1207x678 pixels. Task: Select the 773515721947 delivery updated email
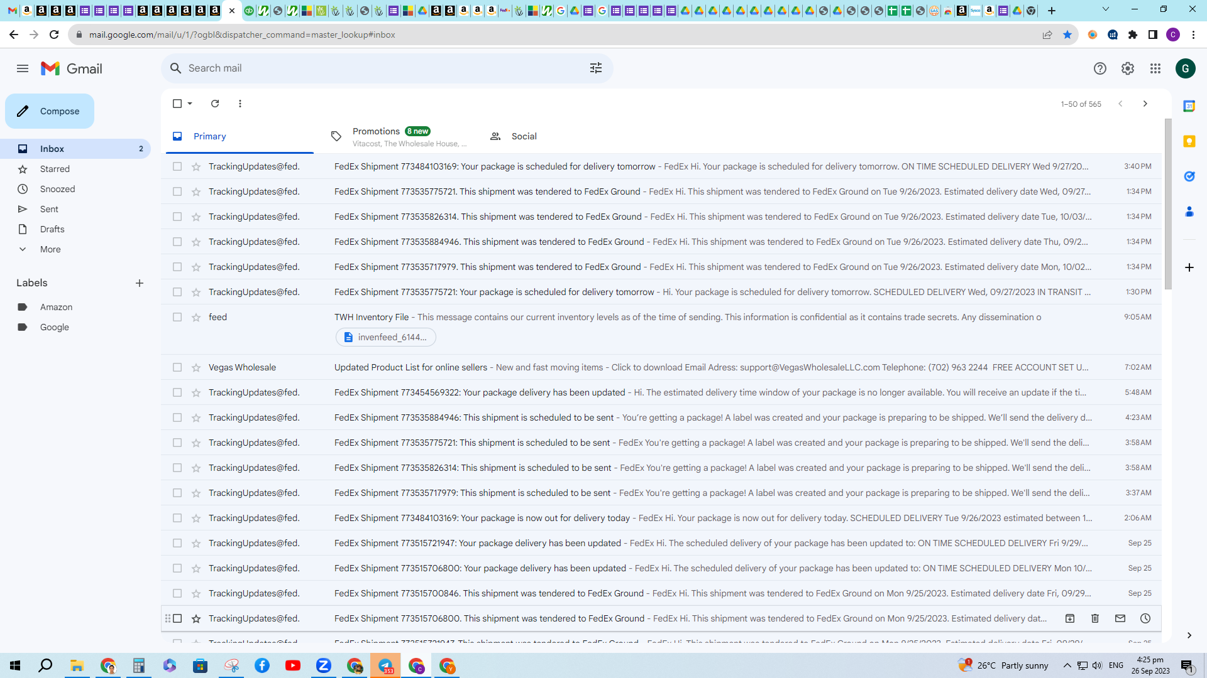pos(177,543)
